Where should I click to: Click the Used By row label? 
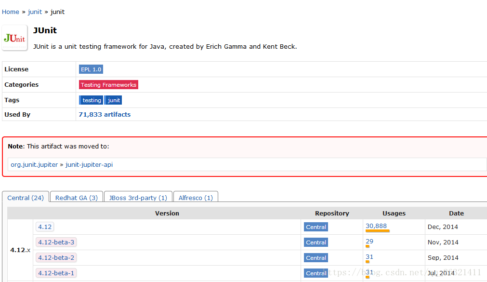click(17, 114)
